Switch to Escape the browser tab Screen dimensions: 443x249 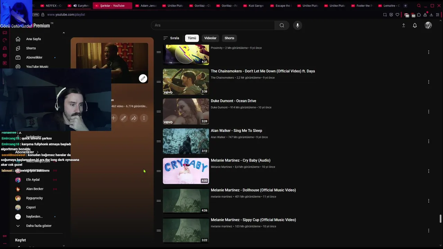click(281, 6)
